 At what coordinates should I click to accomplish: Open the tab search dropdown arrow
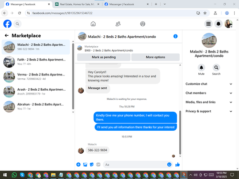(x=164, y=4)
